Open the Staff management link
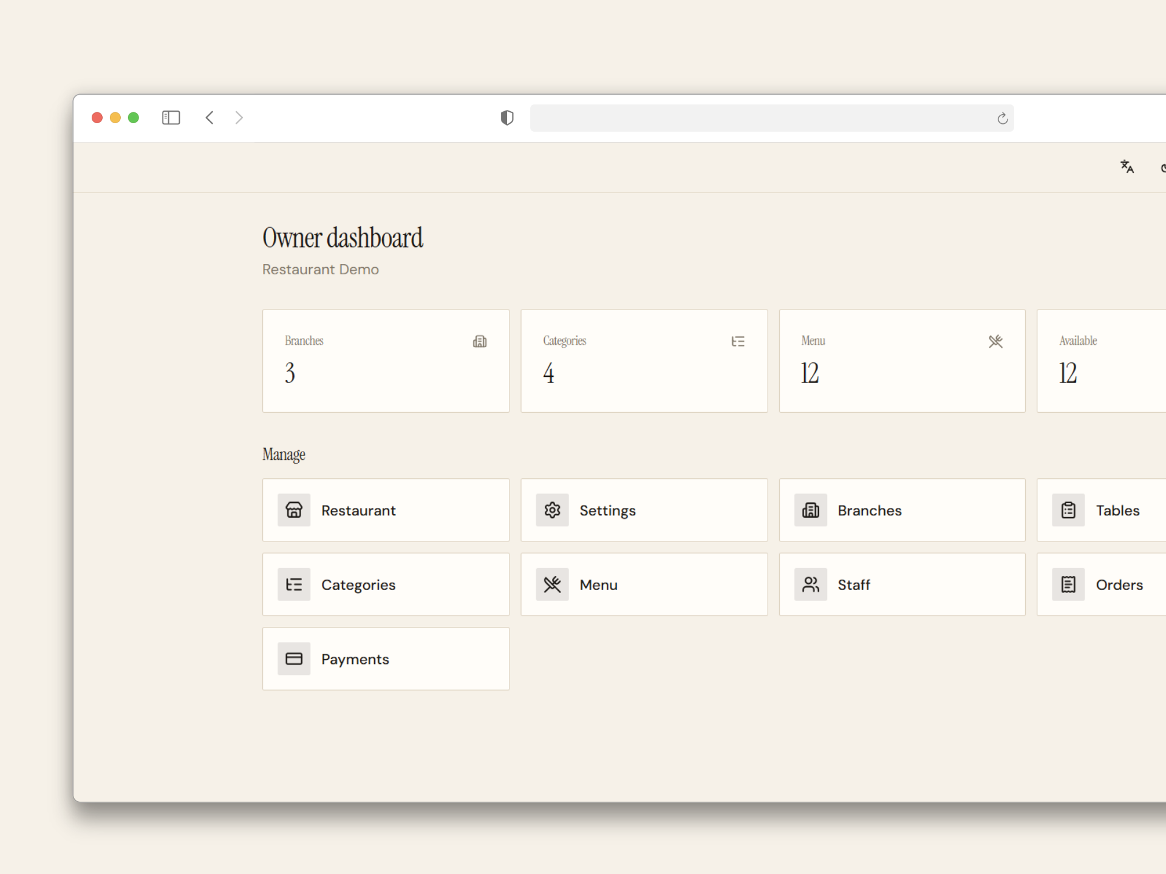The image size is (1166, 874). click(x=902, y=584)
